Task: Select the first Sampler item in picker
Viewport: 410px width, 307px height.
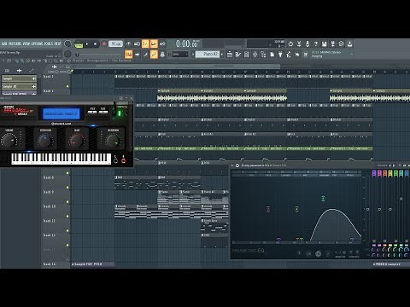Action: click(19, 78)
